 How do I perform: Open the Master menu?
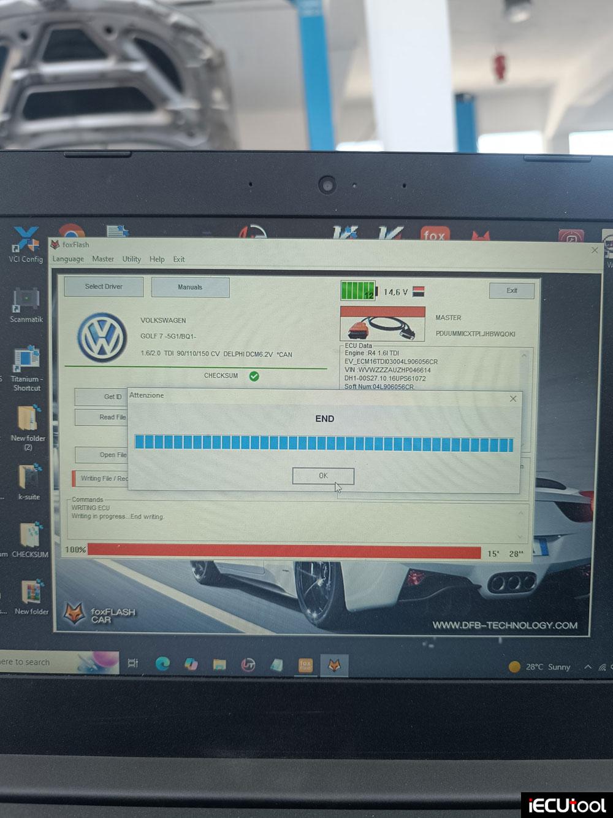[102, 259]
